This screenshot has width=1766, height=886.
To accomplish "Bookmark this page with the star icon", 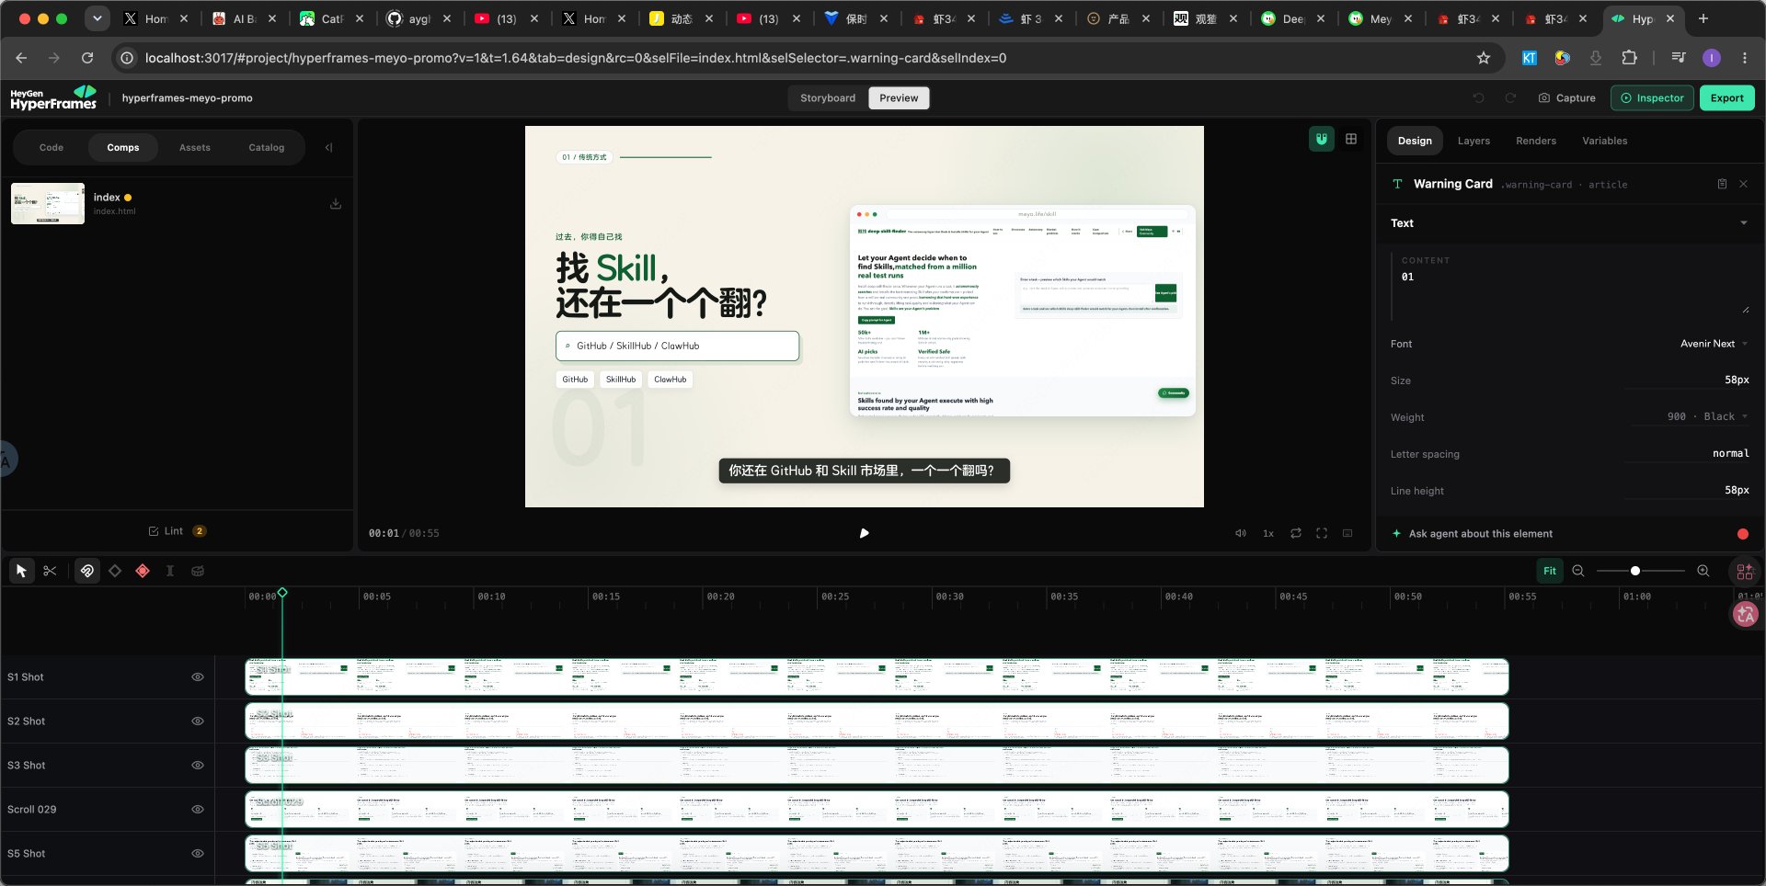I will click(1484, 58).
